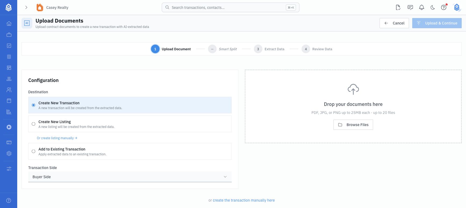Click the Extract Data step 3
The height and width of the screenshot is (208, 466).
point(269,49)
